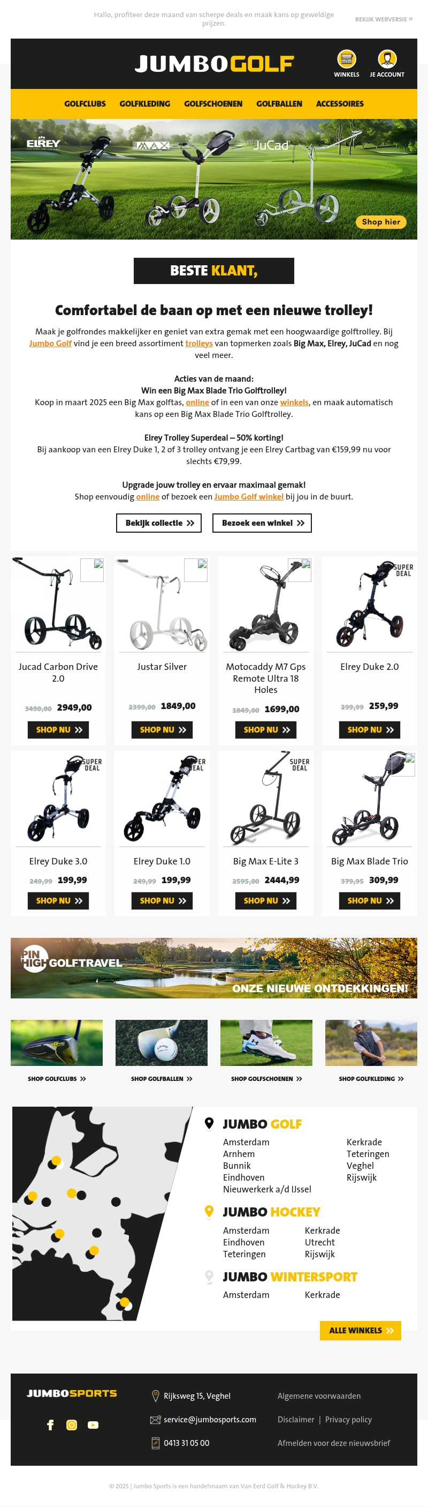Viewport: 428px width, 1507px height.
Task: Open the Bekijk webversie link
Action: point(384,19)
